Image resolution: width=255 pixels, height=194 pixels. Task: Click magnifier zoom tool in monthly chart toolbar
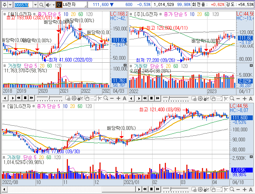(106, 98)
